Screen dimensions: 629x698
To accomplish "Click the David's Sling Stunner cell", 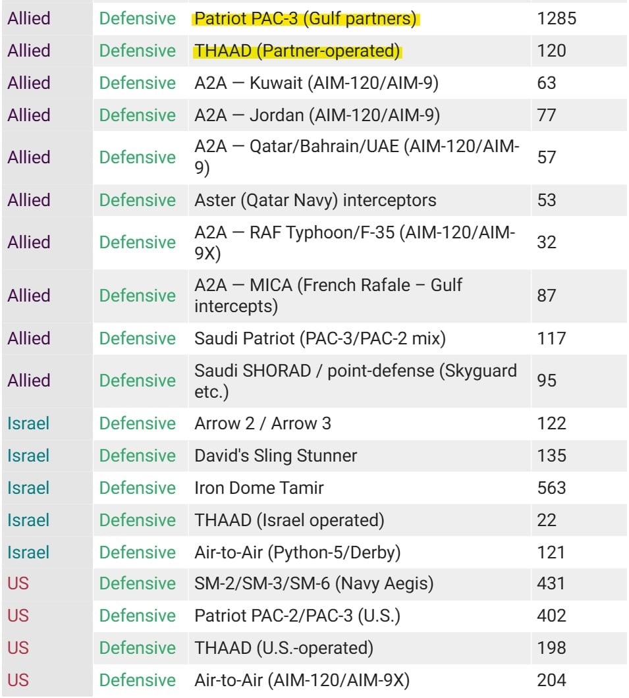I will [x=275, y=456].
